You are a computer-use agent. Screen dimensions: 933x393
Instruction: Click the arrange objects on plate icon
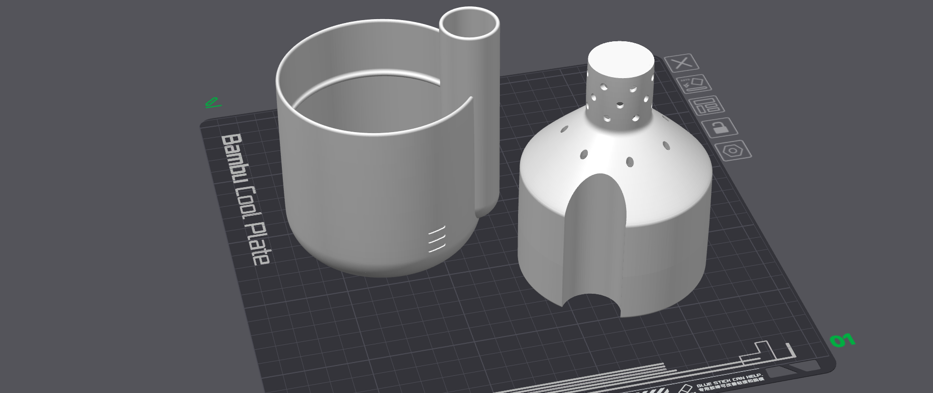pyautogui.click(x=707, y=106)
